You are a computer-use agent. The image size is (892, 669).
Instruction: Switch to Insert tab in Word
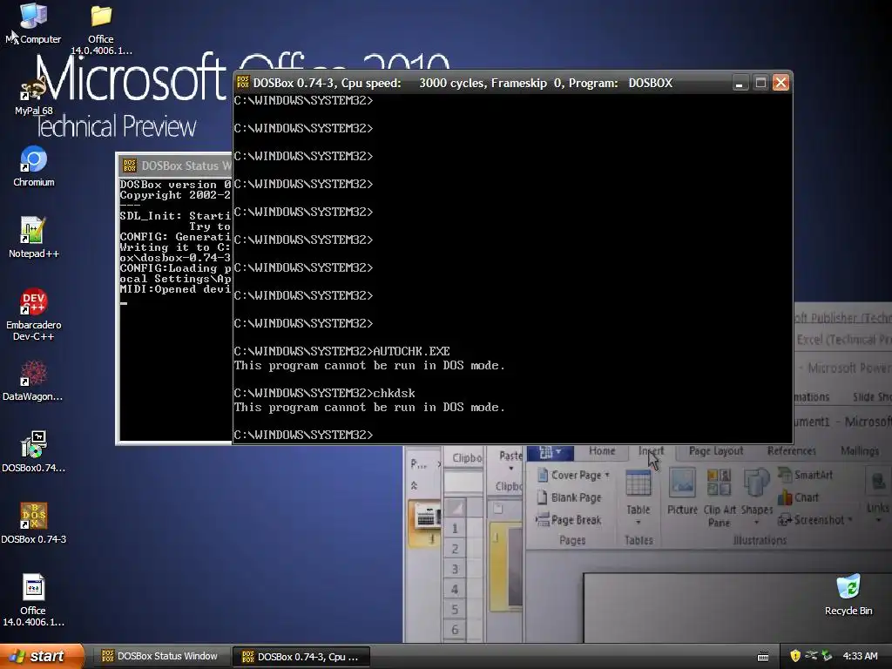pos(651,450)
